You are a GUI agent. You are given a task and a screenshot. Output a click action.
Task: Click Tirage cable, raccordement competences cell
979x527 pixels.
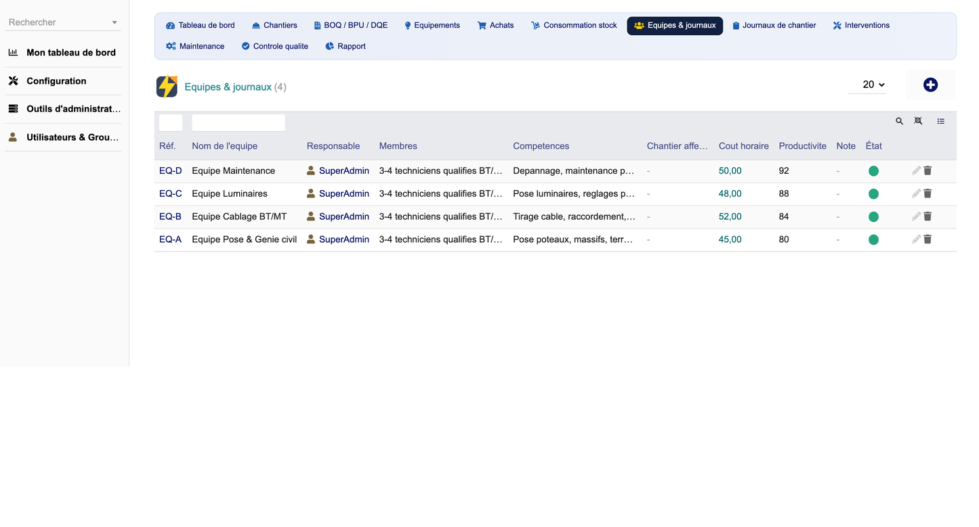(x=574, y=216)
